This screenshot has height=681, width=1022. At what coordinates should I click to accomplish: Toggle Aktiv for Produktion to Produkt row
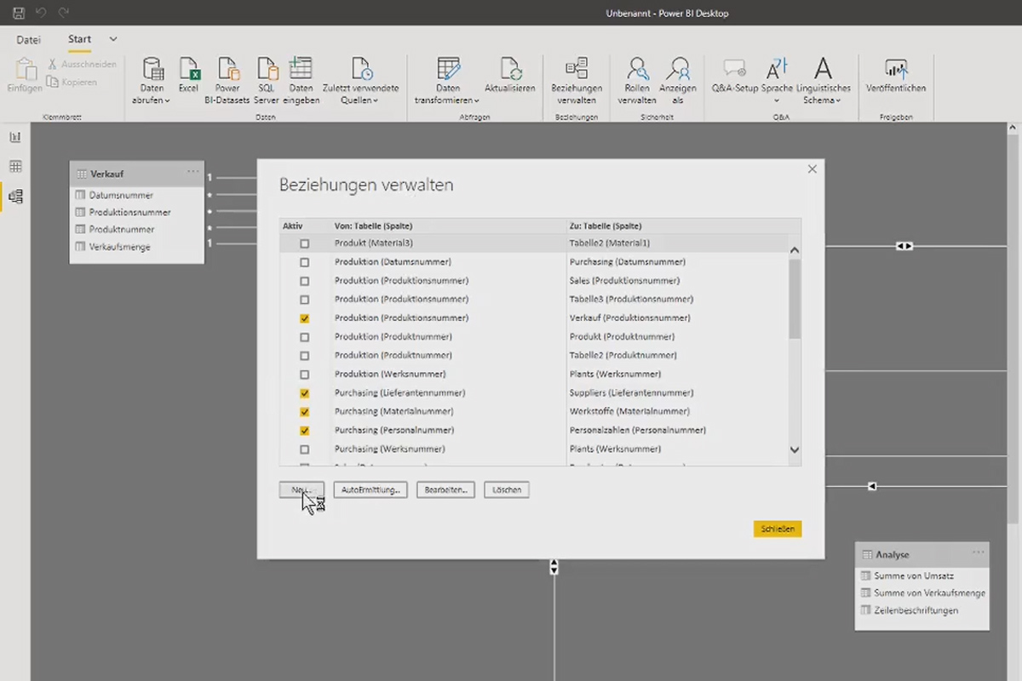(304, 337)
